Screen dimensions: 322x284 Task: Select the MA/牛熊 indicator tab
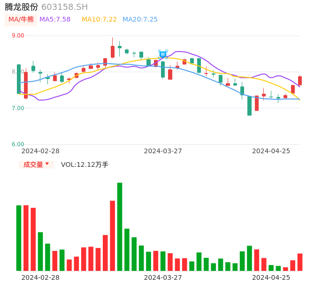21,20
